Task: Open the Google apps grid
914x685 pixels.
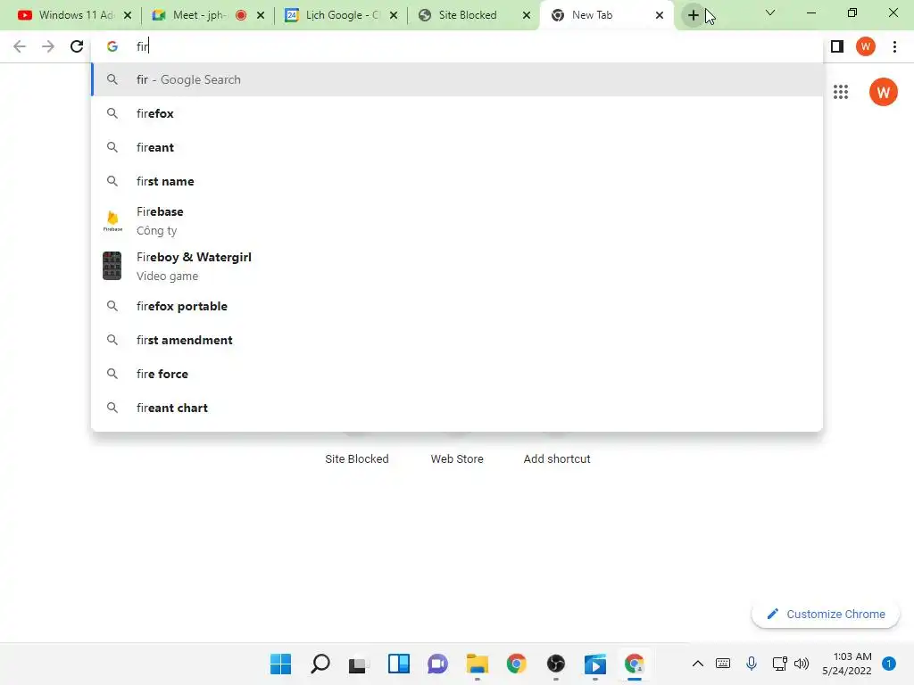Action: pos(841,92)
